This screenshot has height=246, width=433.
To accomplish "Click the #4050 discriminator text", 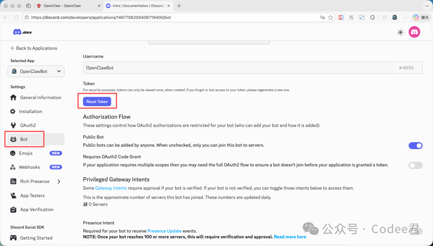I will 406,68.
